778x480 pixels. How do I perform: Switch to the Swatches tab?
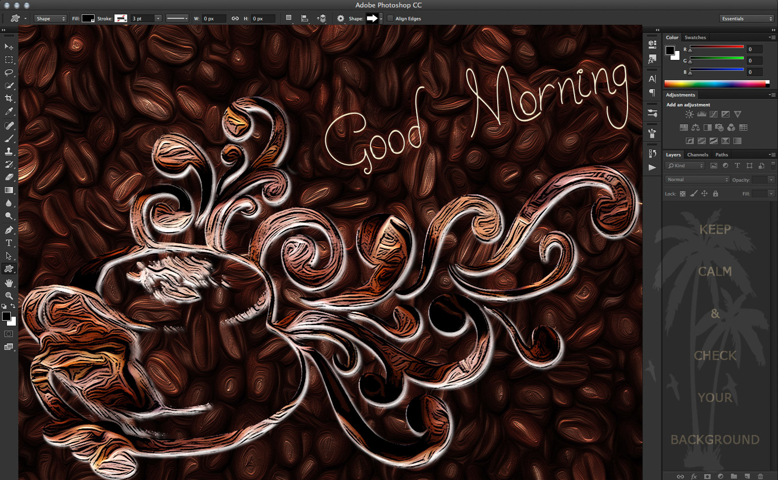[x=695, y=38]
